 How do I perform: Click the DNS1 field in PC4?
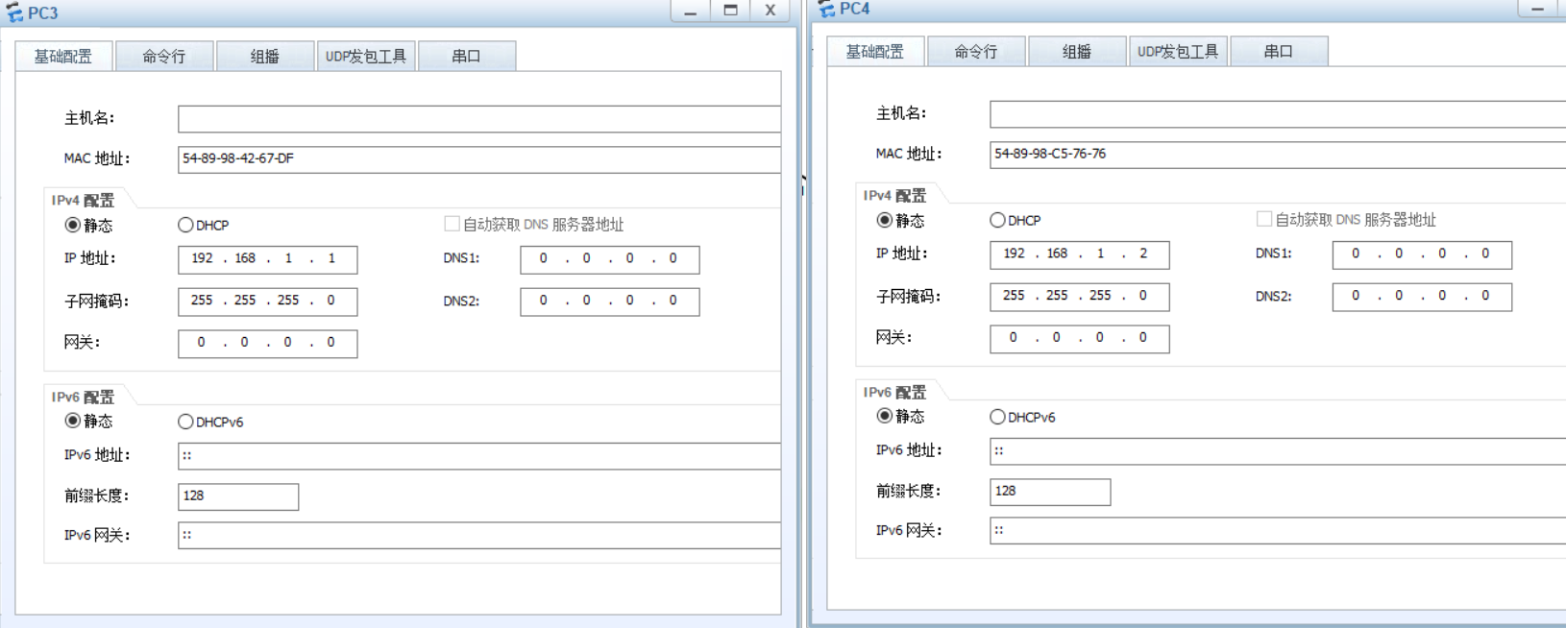[x=1422, y=254]
